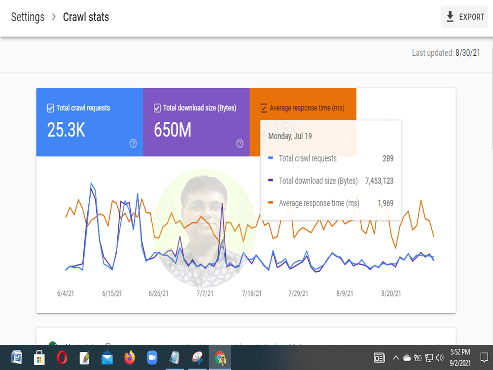Toggle Average response time checkbox
Viewport: 493px width, 370px height.
click(264, 108)
